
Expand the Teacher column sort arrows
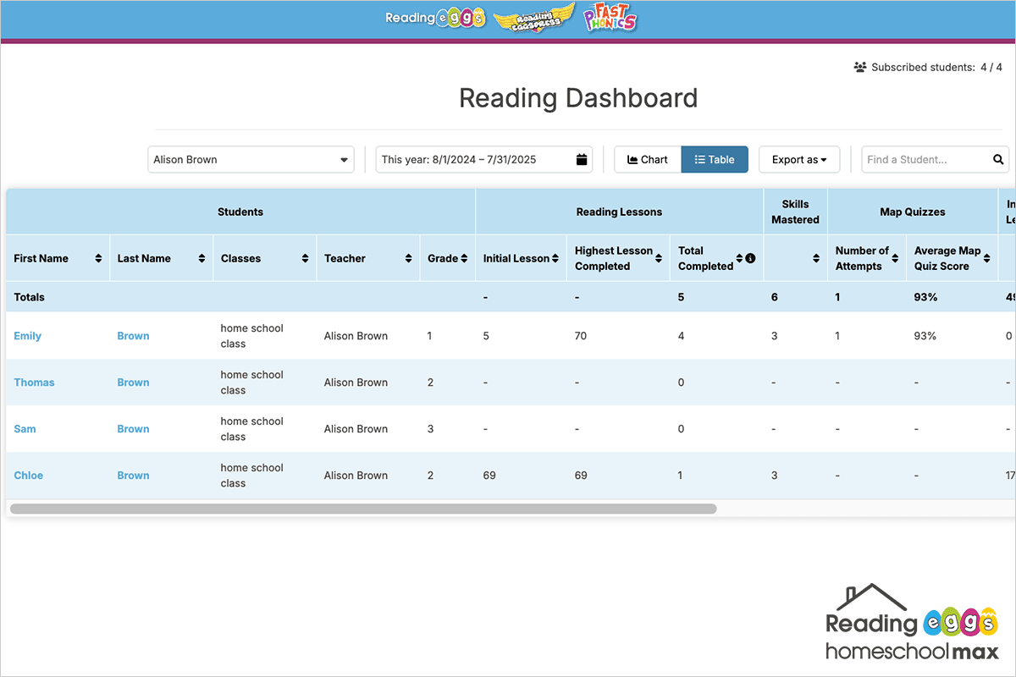(410, 258)
